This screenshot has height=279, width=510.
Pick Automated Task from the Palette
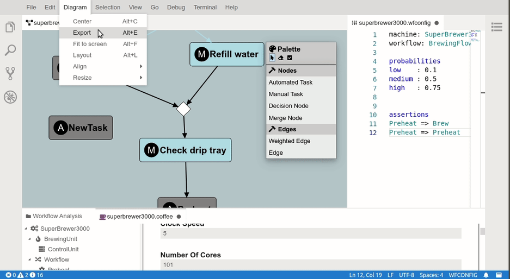(x=291, y=83)
